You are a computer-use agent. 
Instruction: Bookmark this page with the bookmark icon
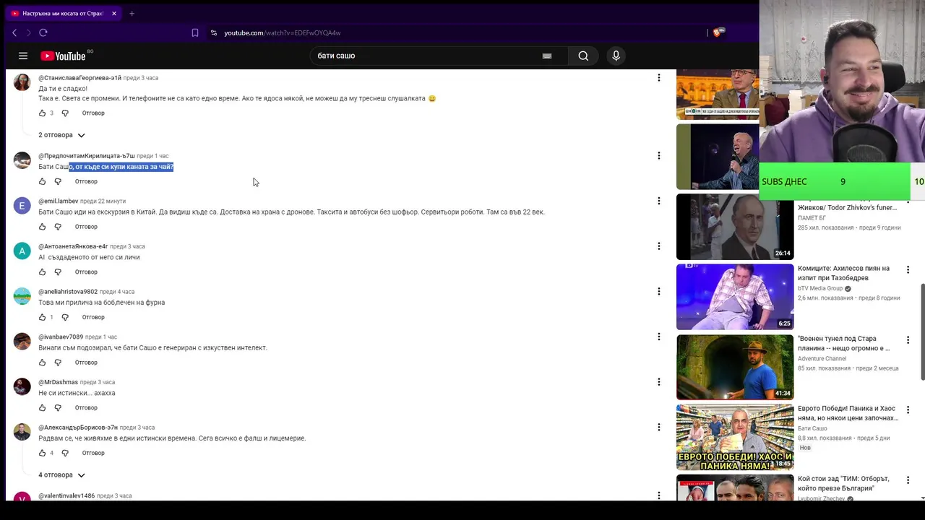point(195,32)
